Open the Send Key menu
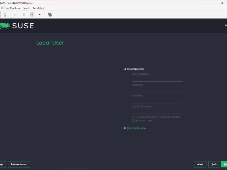The height and width of the screenshot is (170, 227). [38, 8]
